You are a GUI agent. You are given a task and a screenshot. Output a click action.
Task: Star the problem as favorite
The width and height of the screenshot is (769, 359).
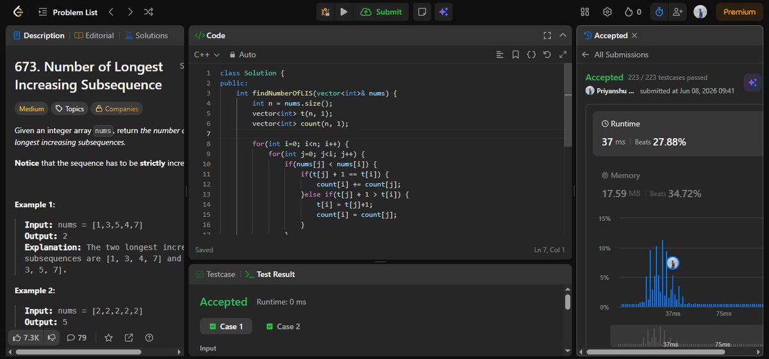pos(109,337)
